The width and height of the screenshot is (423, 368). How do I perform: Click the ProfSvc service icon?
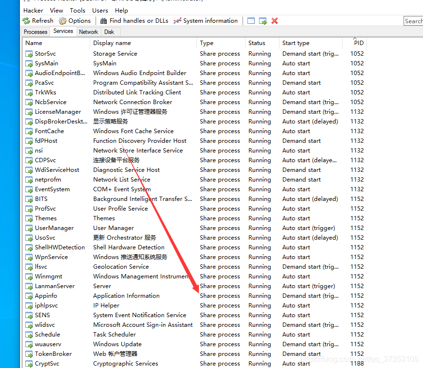click(x=29, y=209)
